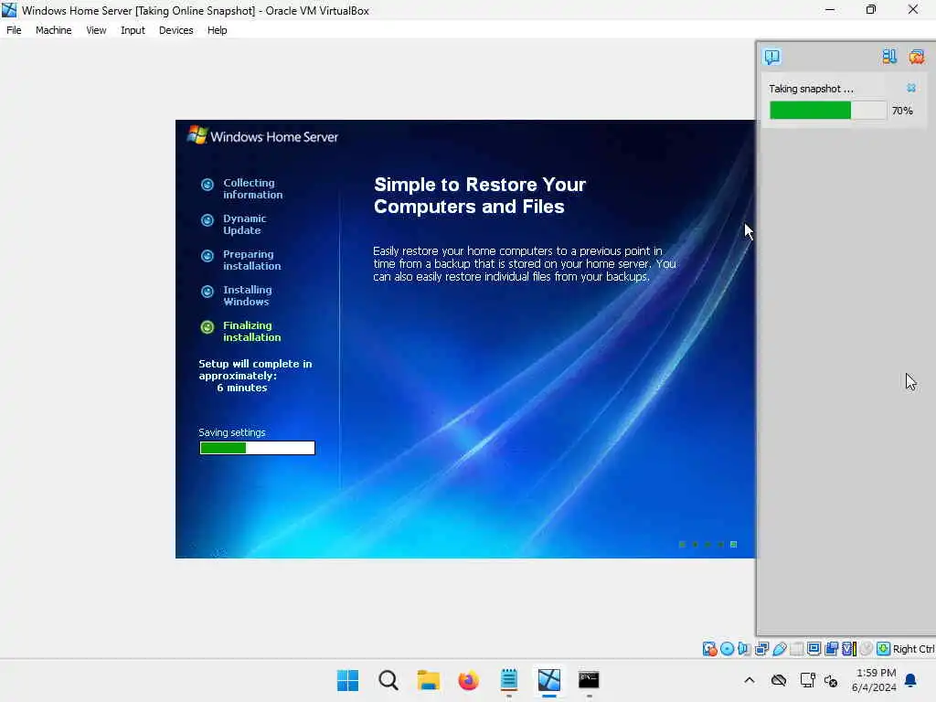The width and height of the screenshot is (936, 702).
Task: Click the muted volume tray icon
Action: [x=830, y=680]
